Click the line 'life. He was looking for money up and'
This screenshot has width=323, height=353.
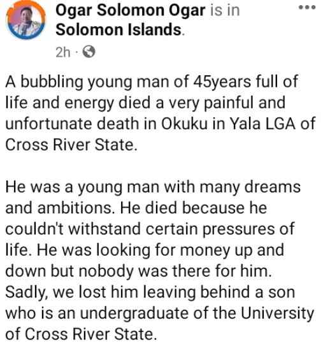point(145,250)
